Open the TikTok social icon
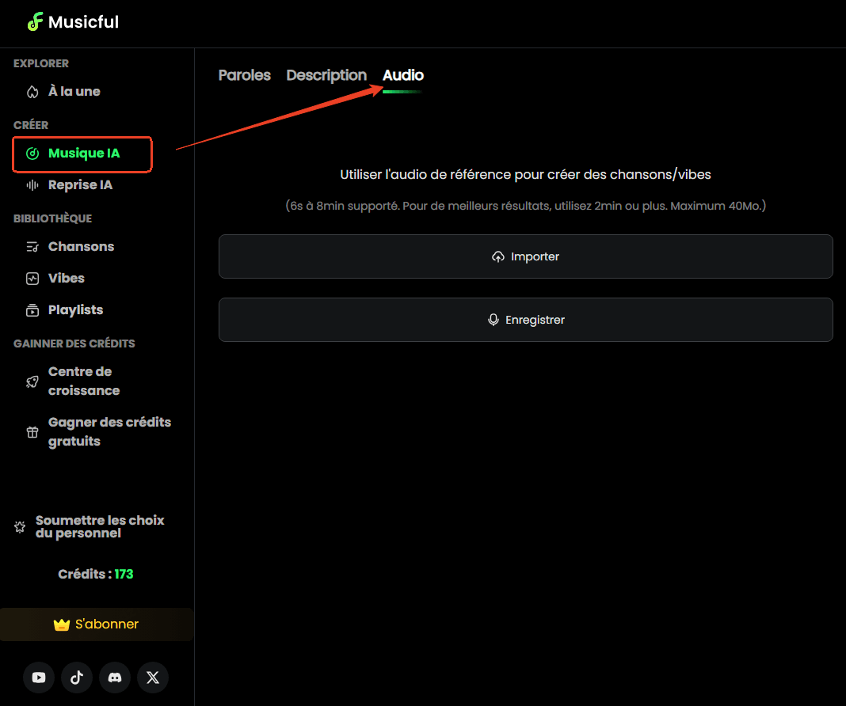 pyautogui.click(x=77, y=678)
